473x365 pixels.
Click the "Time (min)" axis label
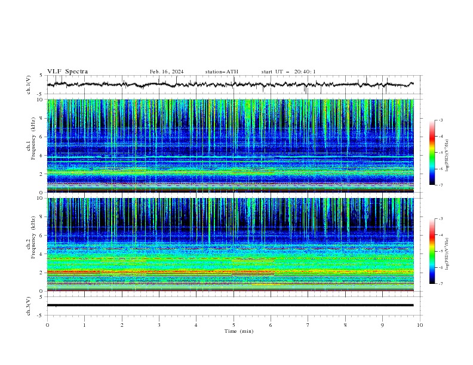239,331
